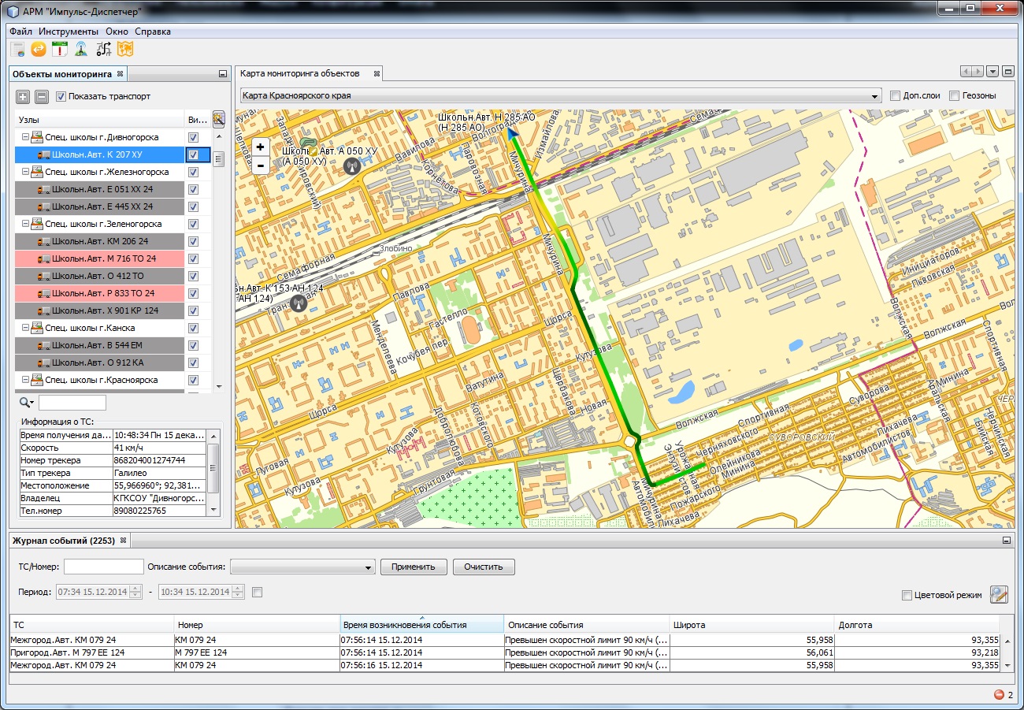Toggle the period filter checkbox
1024x710 pixels.
point(257,592)
